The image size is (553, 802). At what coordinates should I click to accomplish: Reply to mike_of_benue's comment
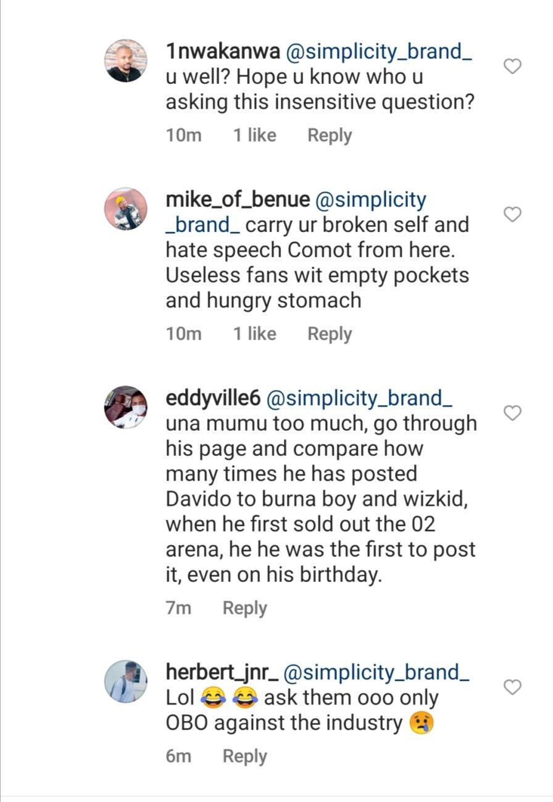[x=330, y=334]
